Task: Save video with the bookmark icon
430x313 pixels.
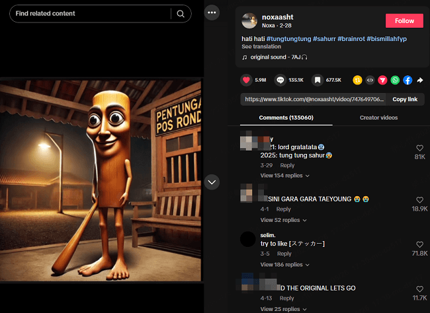Action: [318, 80]
